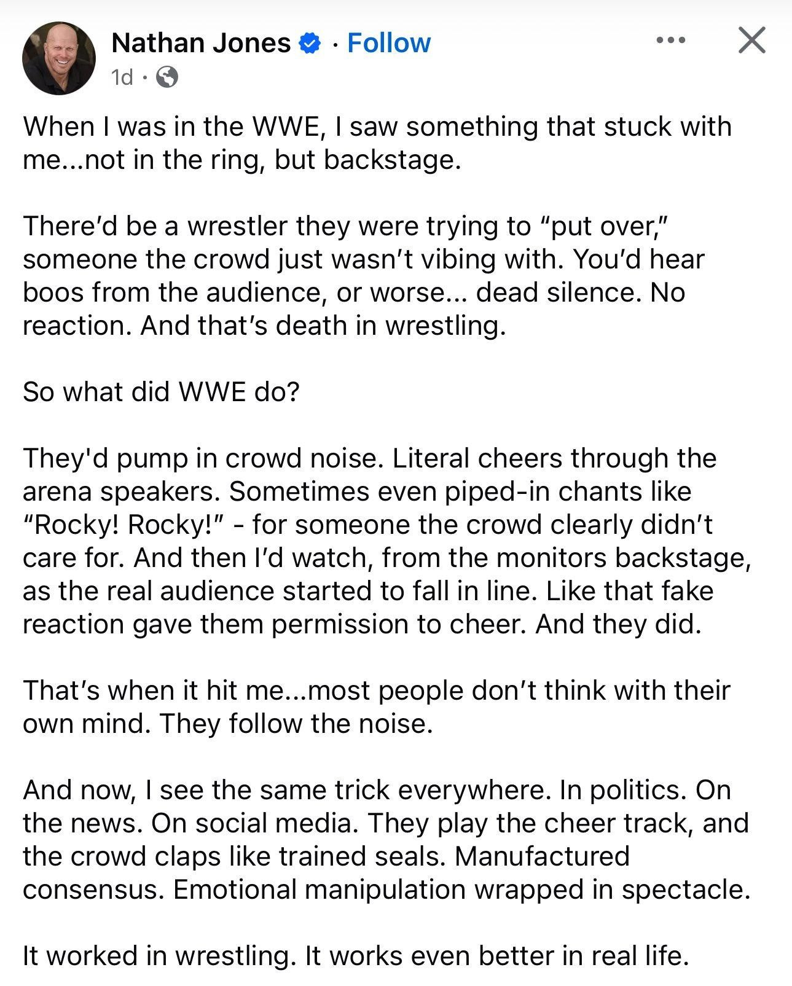Click the opening paragraph about WWE backstage
The height and width of the screenshot is (986, 792).
tap(377, 143)
